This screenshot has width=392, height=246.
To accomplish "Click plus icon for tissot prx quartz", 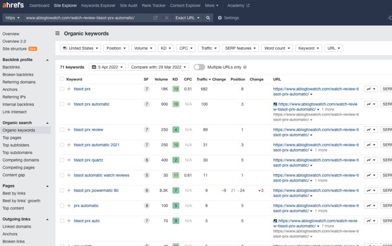I will pyautogui.click(x=69, y=160).
